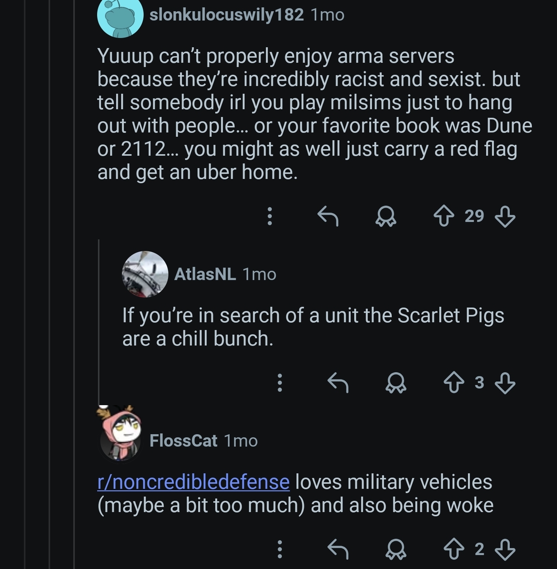The width and height of the screenshot is (557, 569).
Task: Open slonkulocuswily182's user profile name
Action: 226,15
